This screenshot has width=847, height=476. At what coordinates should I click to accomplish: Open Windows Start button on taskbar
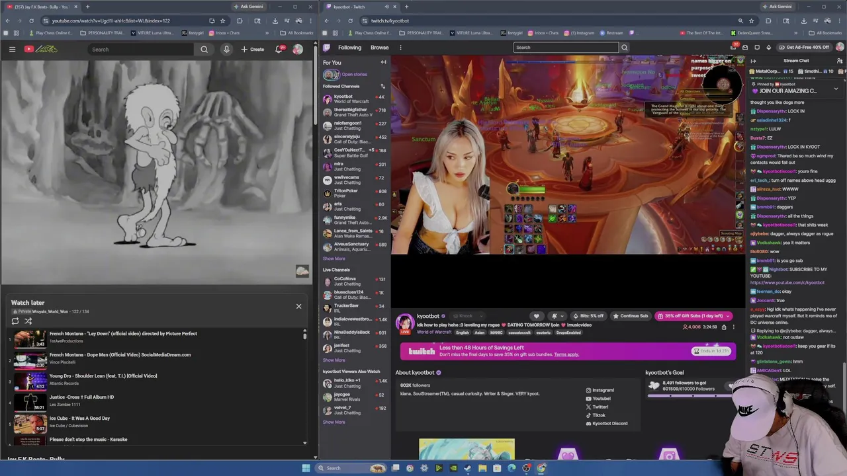tap(306, 468)
